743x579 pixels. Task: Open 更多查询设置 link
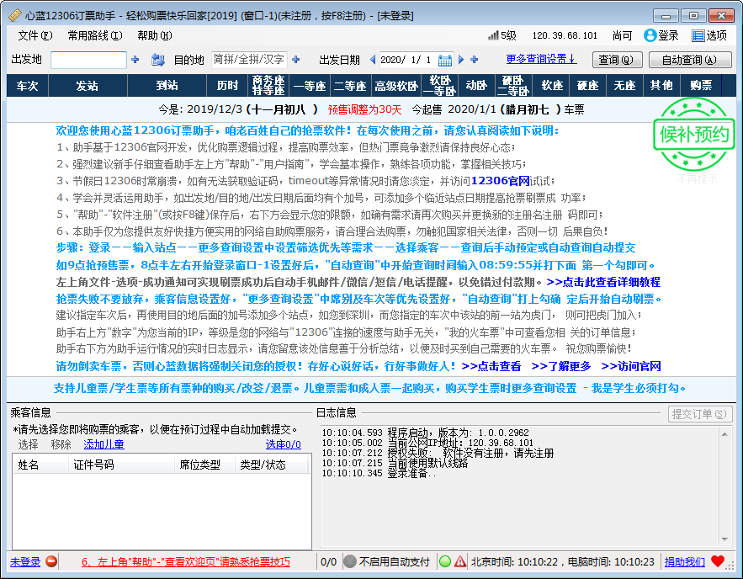(541, 59)
